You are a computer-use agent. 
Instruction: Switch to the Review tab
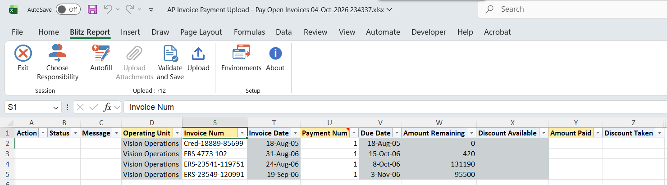315,32
